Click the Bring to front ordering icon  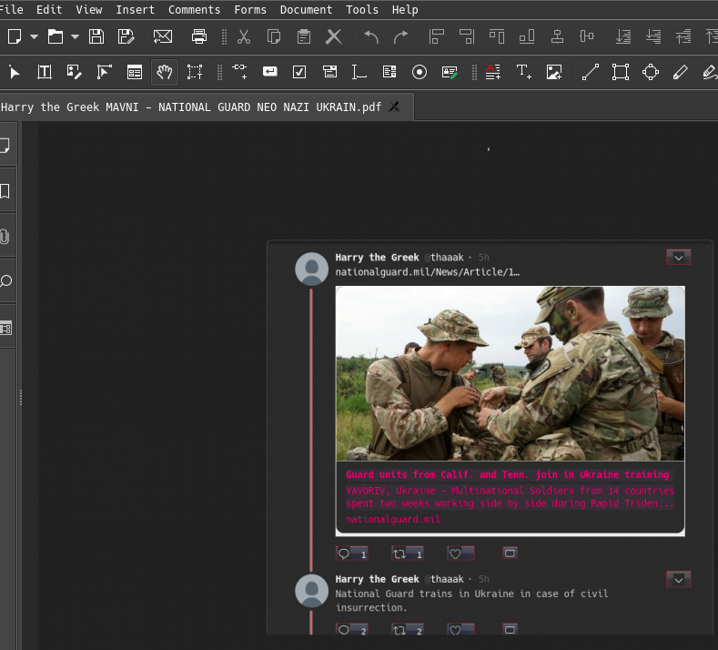coord(623,36)
